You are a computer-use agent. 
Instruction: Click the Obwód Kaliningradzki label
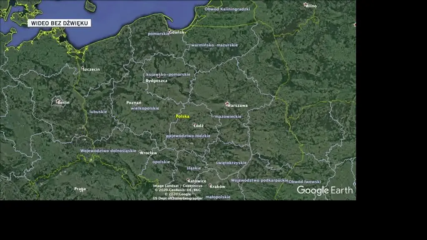(227, 9)
